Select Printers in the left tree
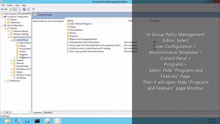The width and height of the screenshot is (220, 124). [23, 52]
